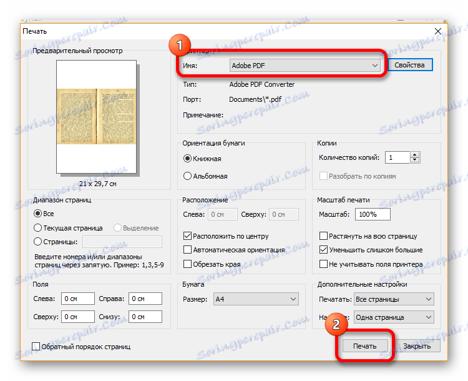Click the Расположение Сверху input field
This screenshot has width=468, height=381.
click(284, 214)
